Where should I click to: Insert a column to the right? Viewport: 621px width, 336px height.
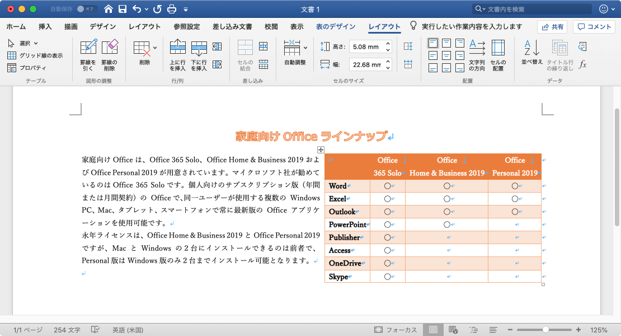(x=217, y=64)
